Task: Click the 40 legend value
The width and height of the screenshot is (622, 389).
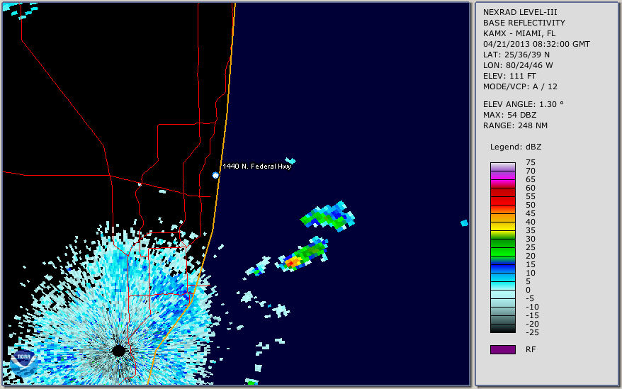Action: coord(531,222)
